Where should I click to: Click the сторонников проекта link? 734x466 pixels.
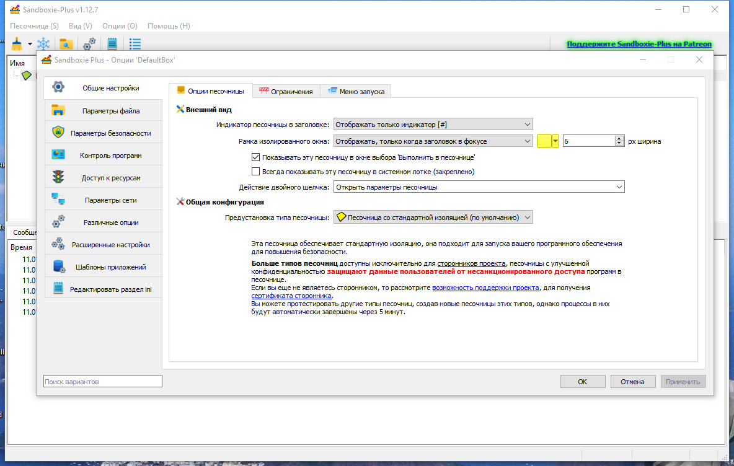pyautogui.click(x=471, y=263)
